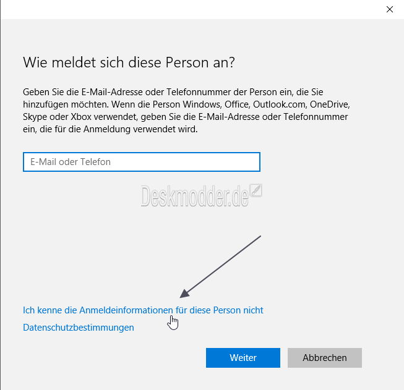Cancel the dialog via Abbrechen
Screen dimensions: 404x390
click(325, 358)
